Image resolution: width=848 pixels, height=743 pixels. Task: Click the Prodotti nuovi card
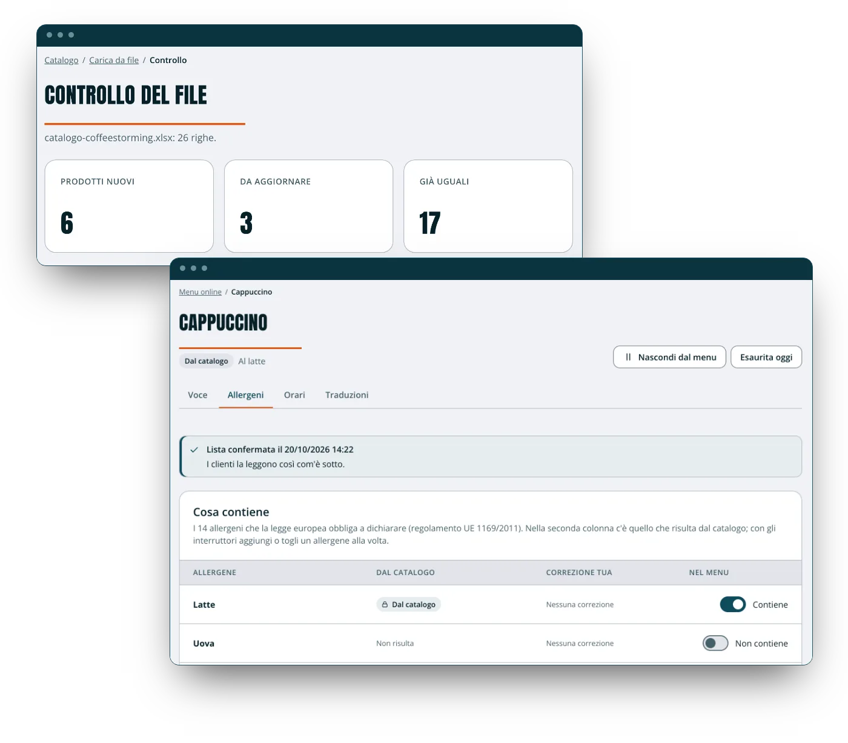[129, 206]
